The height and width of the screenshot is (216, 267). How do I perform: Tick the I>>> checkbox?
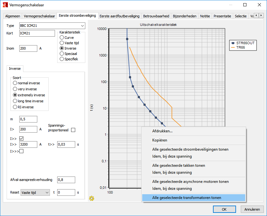(21, 151)
